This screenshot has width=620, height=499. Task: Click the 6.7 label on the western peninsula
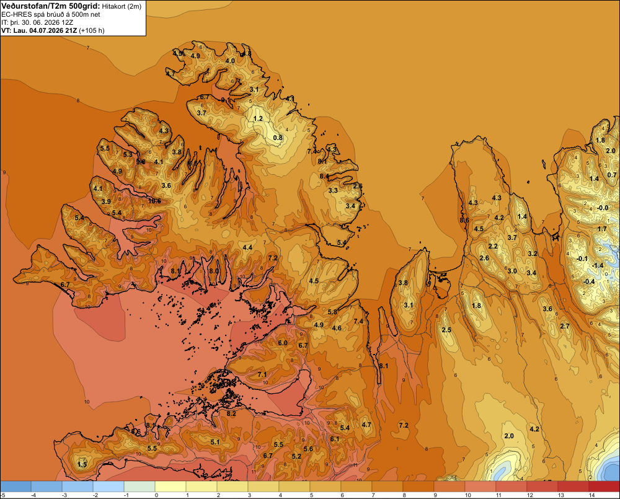pyautogui.click(x=65, y=285)
